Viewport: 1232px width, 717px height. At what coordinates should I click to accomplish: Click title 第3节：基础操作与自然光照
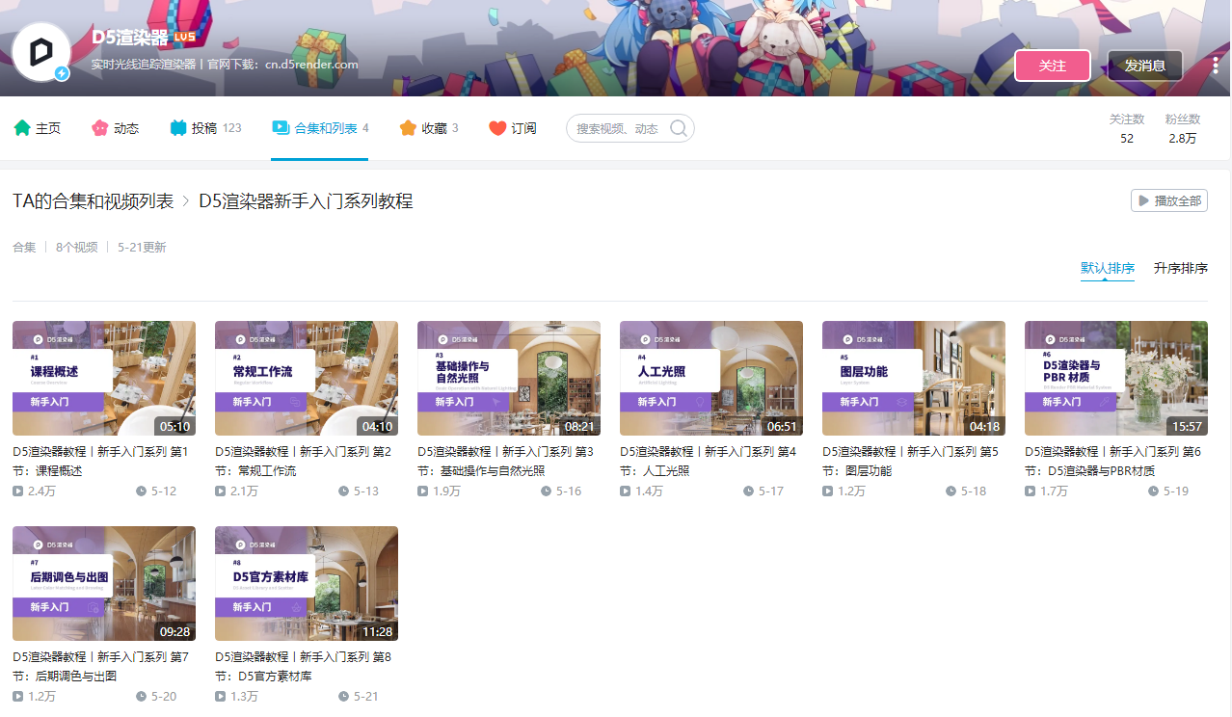[506, 461]
